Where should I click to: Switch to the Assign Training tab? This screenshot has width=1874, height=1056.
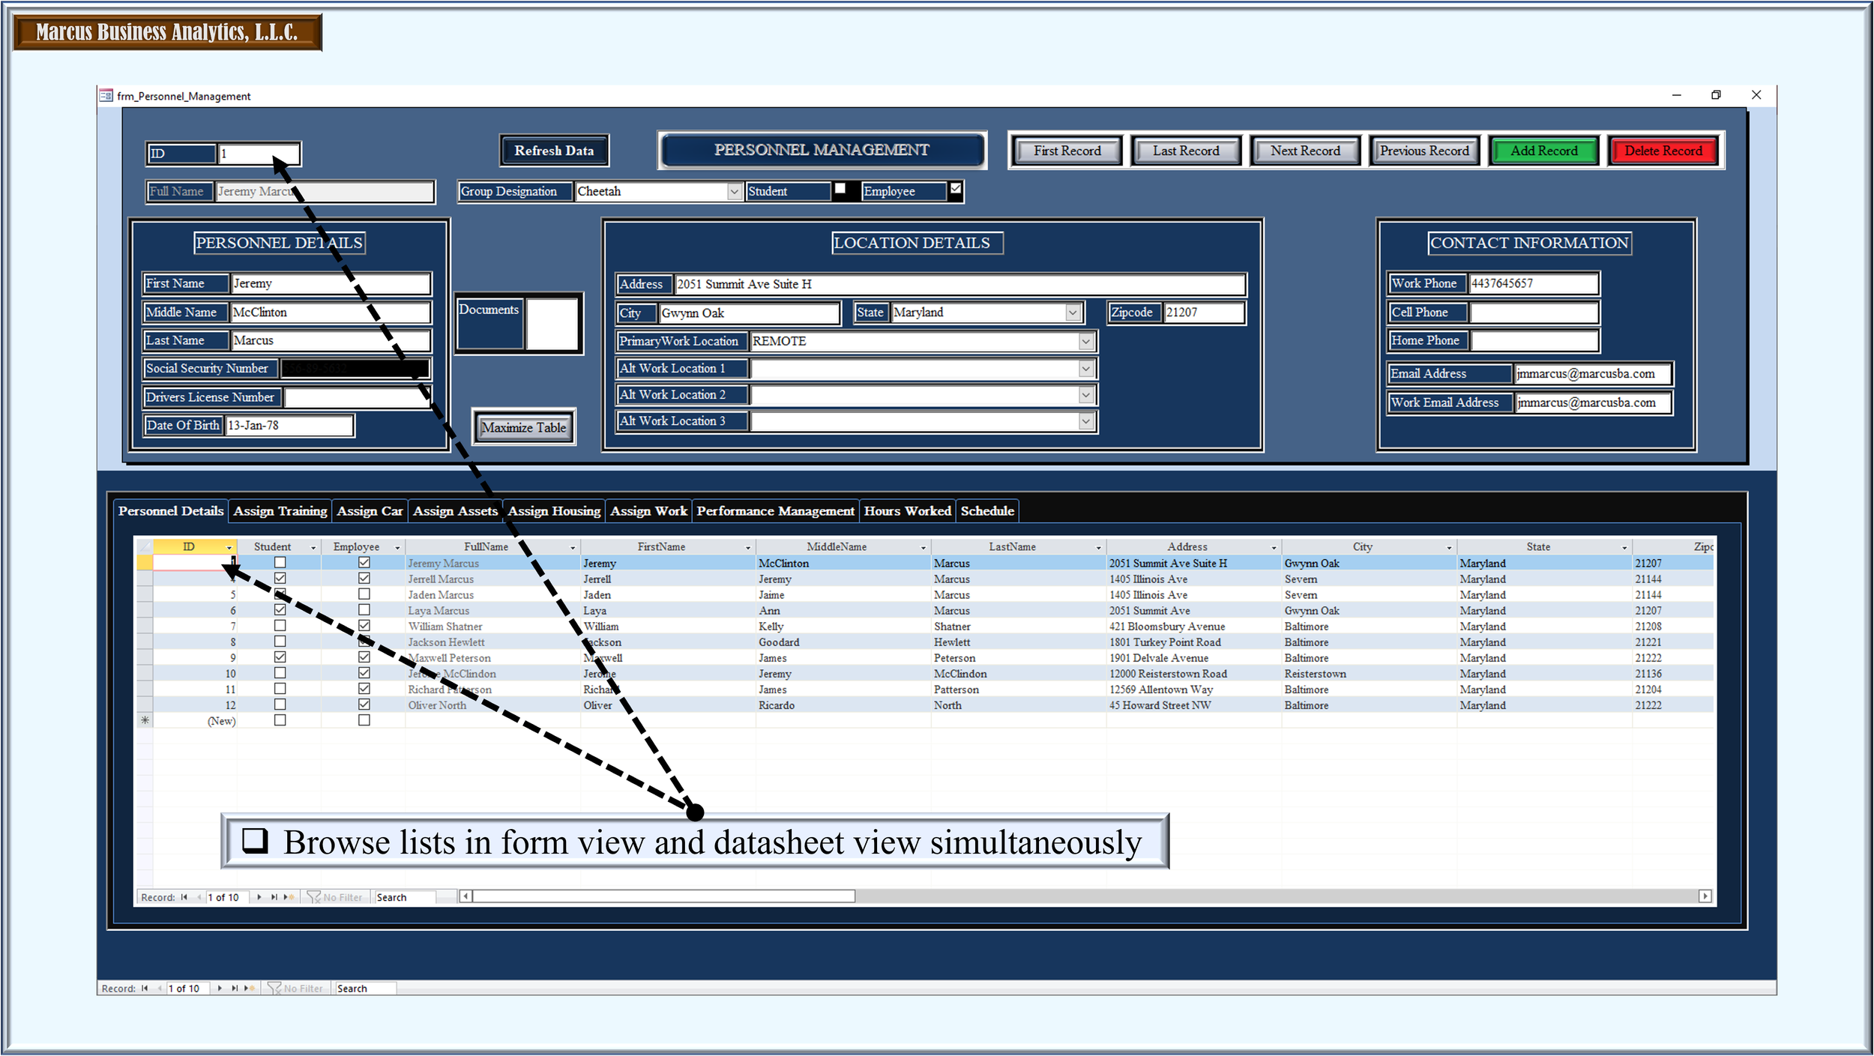pos(280,511)
